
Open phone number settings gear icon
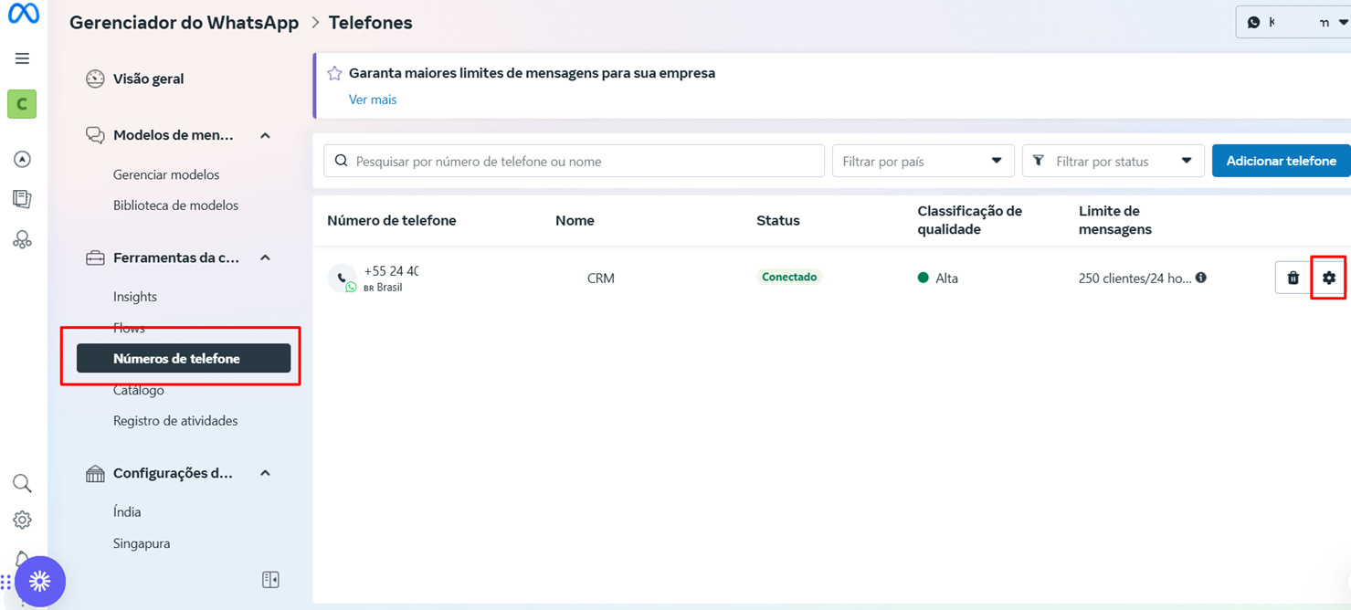pos(1328,278)
